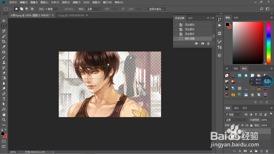Click the 羽化 feather input field
274x154 pixels.
click(x=52, y=9)
